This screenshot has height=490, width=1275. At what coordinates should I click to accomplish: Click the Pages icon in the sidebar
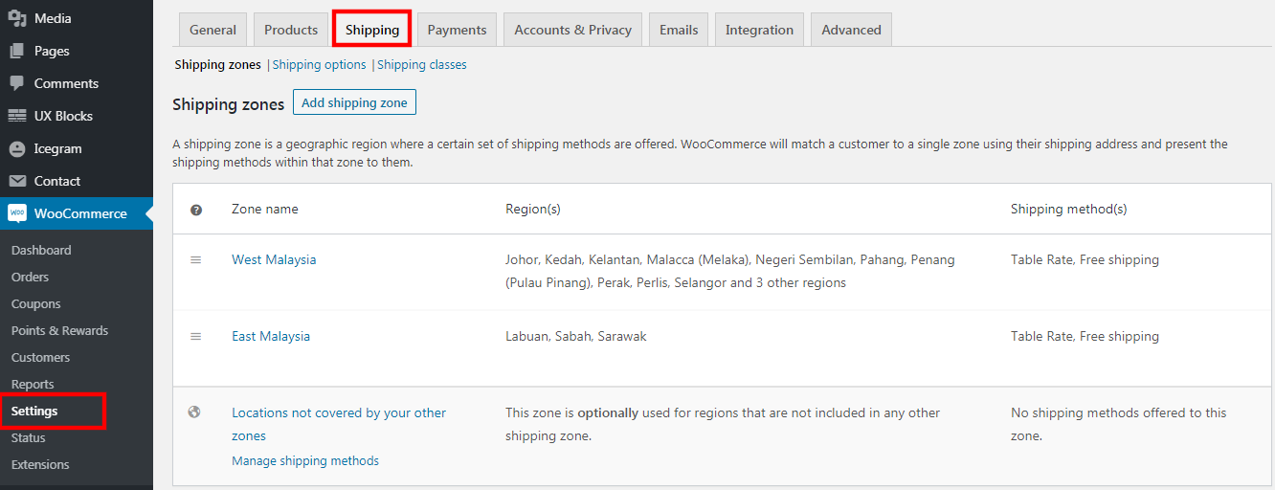point(17,51)
